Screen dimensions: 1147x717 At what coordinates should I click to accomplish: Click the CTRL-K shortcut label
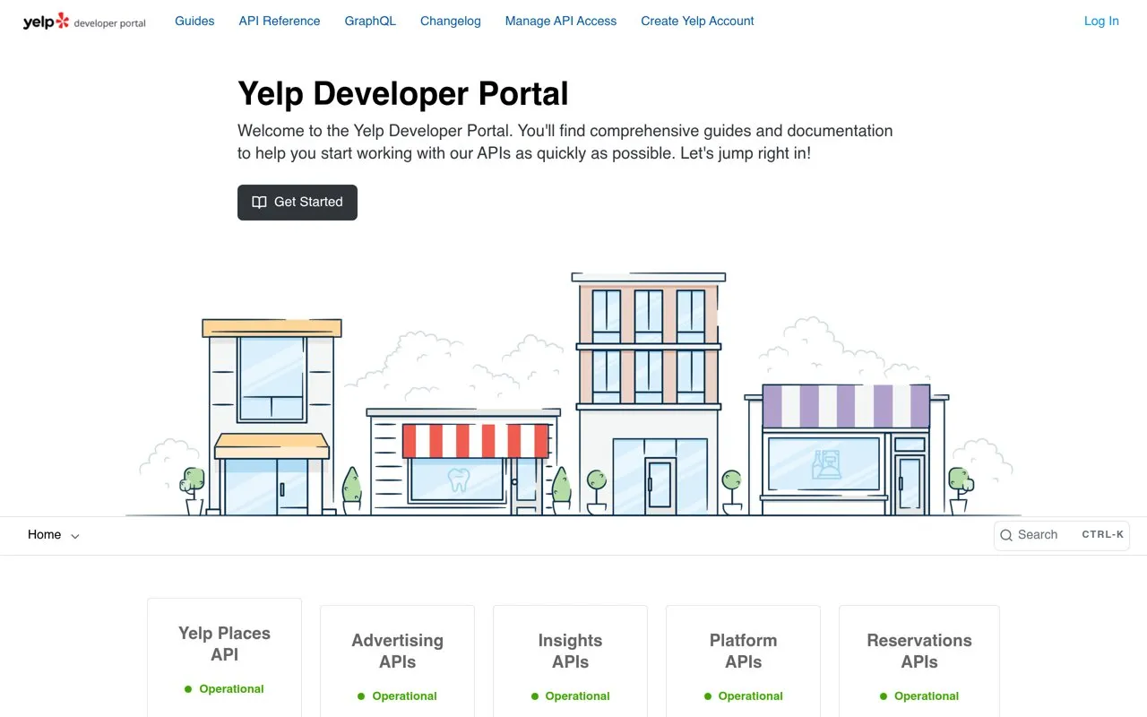[1102, 535]
